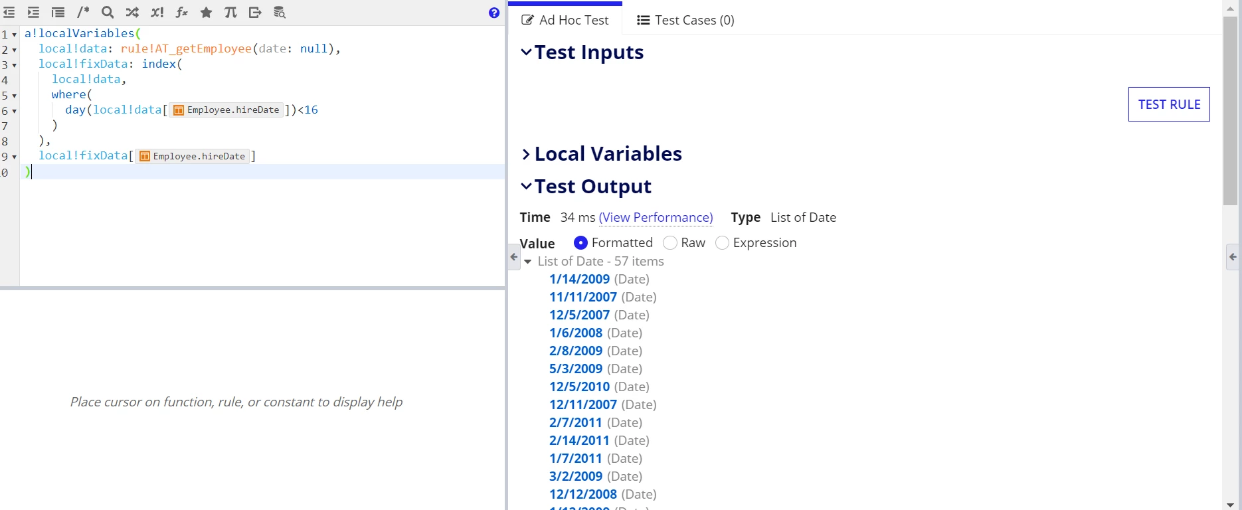Toggle comment with the /* icon
The height and width of the screenshot is (510, 1242).
(x=83, y=13)
